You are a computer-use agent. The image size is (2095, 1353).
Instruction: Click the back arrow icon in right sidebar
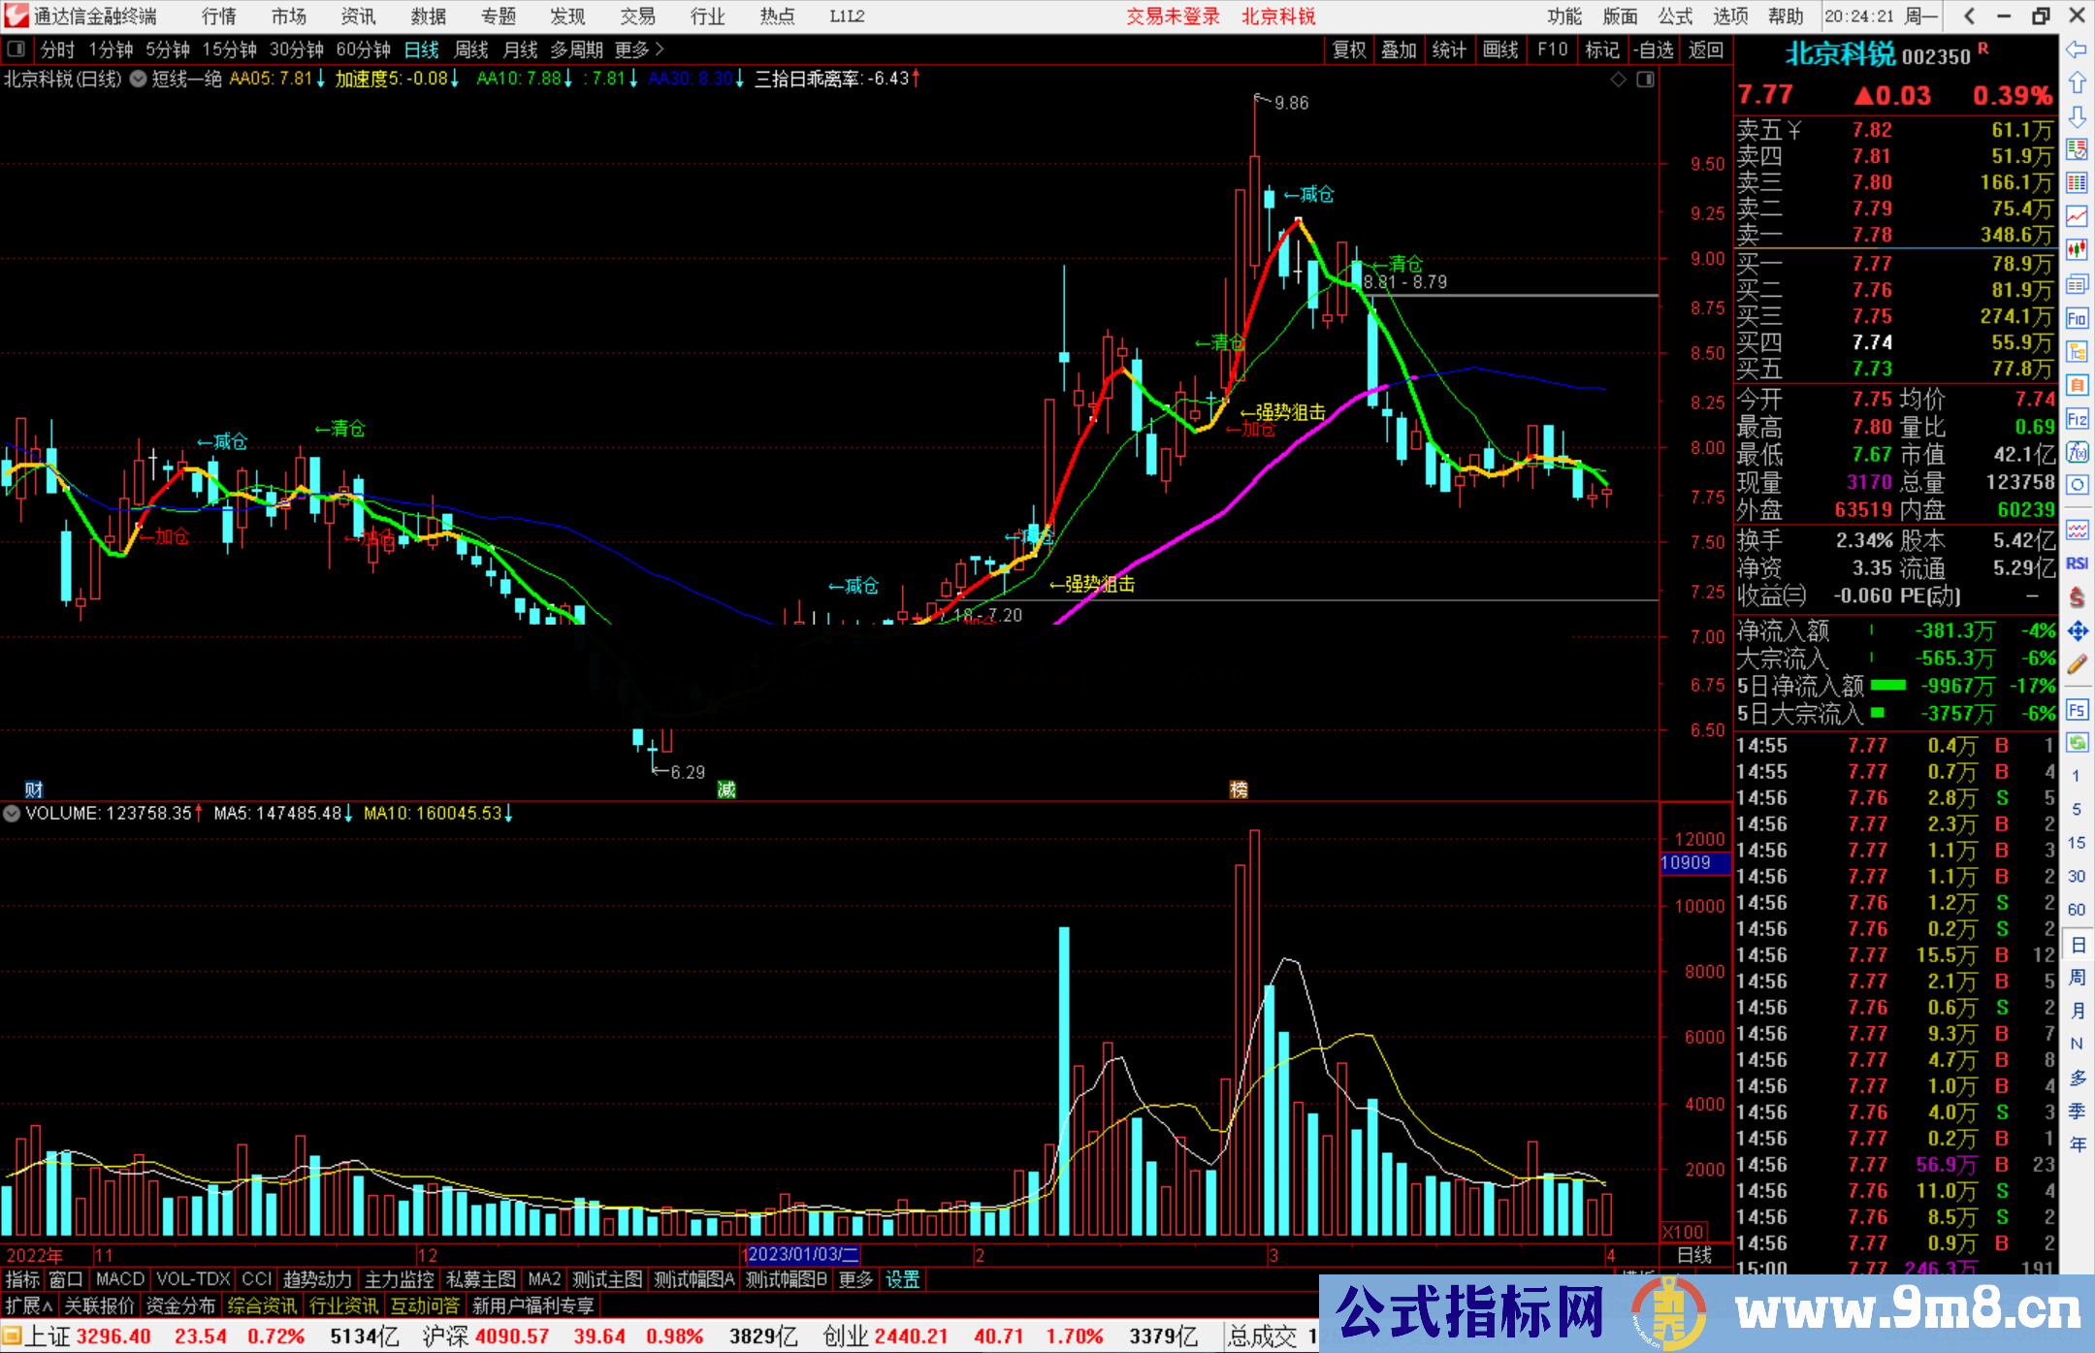point(2077,49)
